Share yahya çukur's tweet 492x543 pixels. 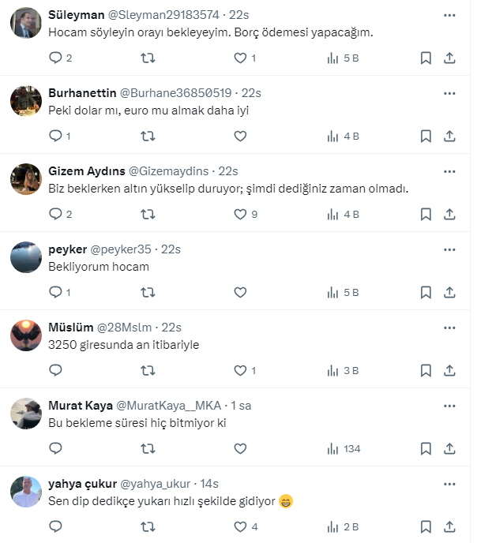(x=449, y=526)
